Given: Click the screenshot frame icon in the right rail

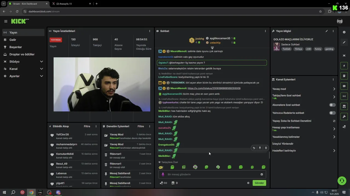Looking at the screenshot, I should 344,56.
